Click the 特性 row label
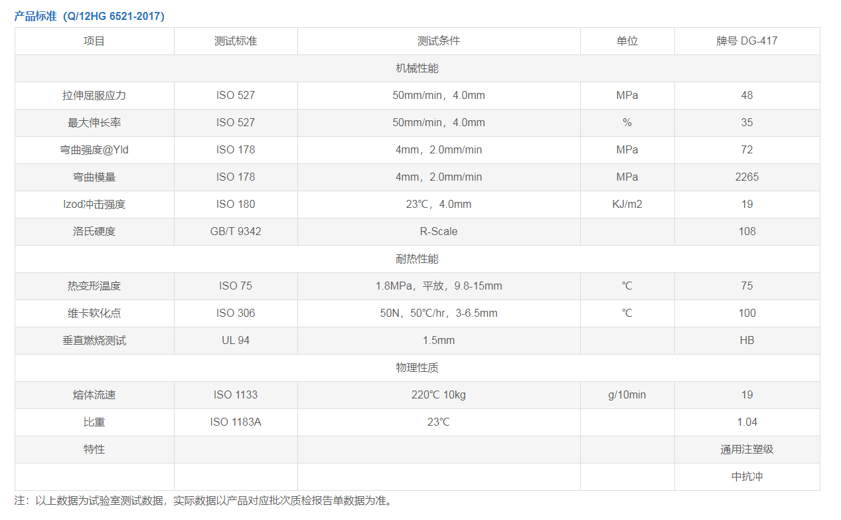This screenshot has height=520, width=841. coord(94,450)
